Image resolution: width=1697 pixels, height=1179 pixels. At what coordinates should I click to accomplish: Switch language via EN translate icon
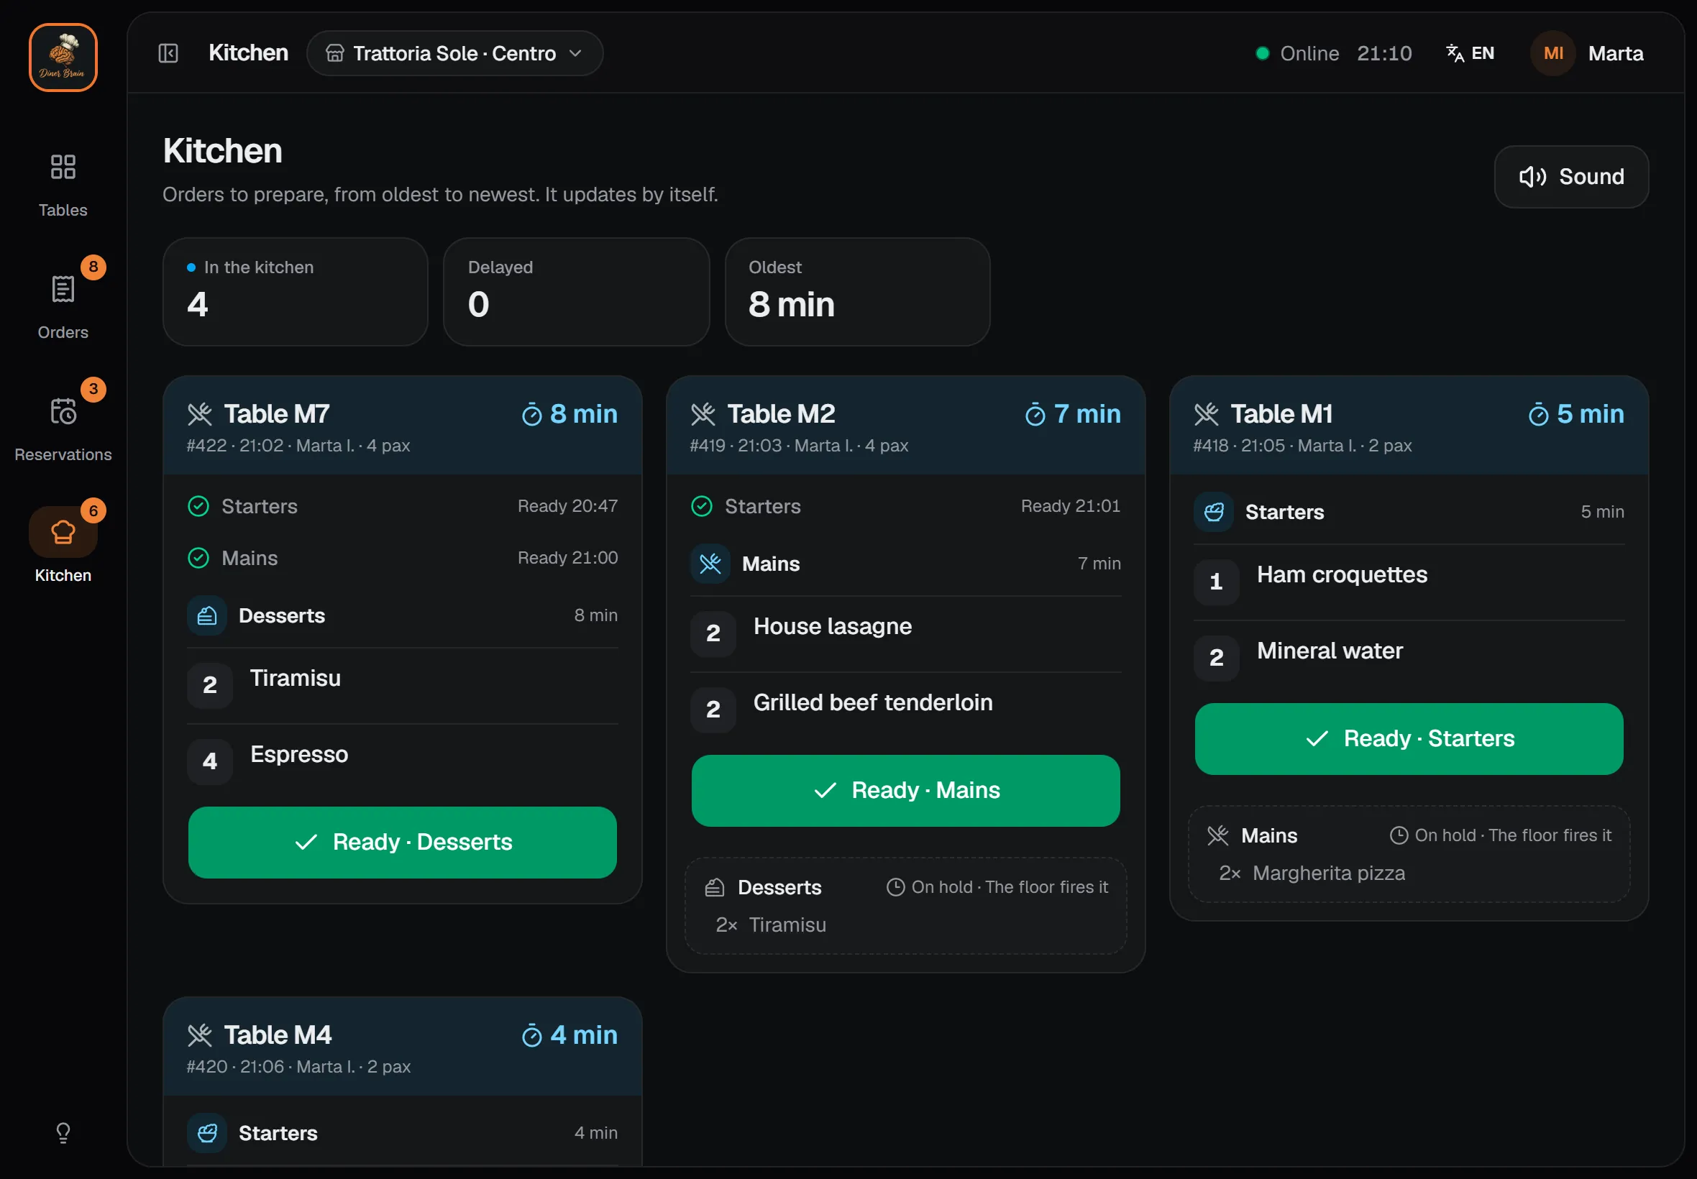click(1470, 53)
